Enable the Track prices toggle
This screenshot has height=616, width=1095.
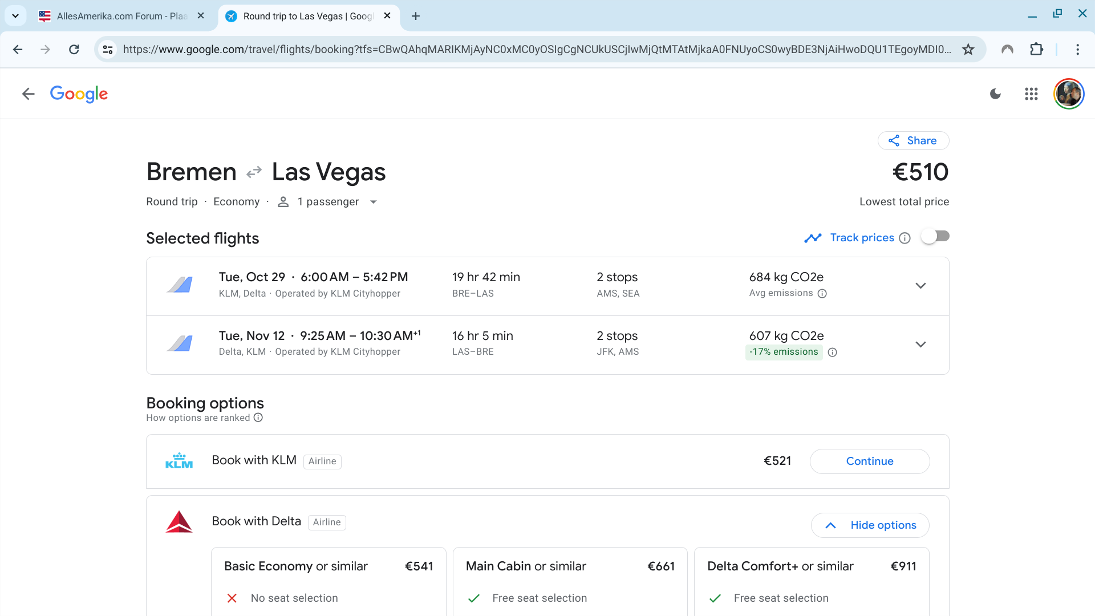pos(935,237)
